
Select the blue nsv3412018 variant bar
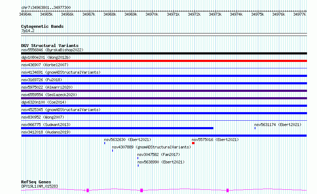pyautogui.click(x=164, y=136)
